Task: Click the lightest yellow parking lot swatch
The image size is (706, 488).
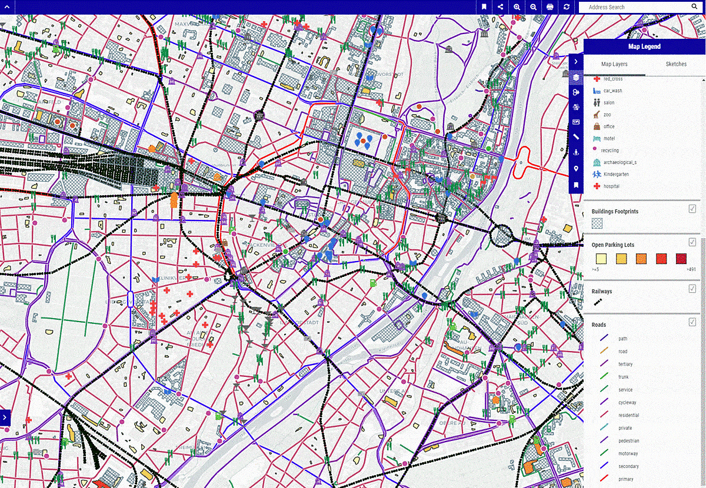Action: (601, 259)
